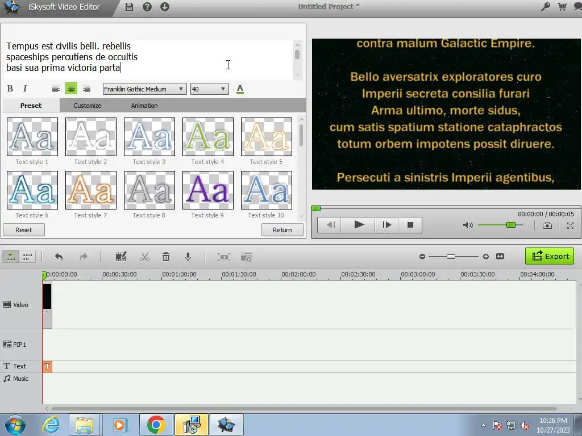The height and width of the screenshot is (436, 582).
Task: Switch to storyboard view mode
Action: 27,257
